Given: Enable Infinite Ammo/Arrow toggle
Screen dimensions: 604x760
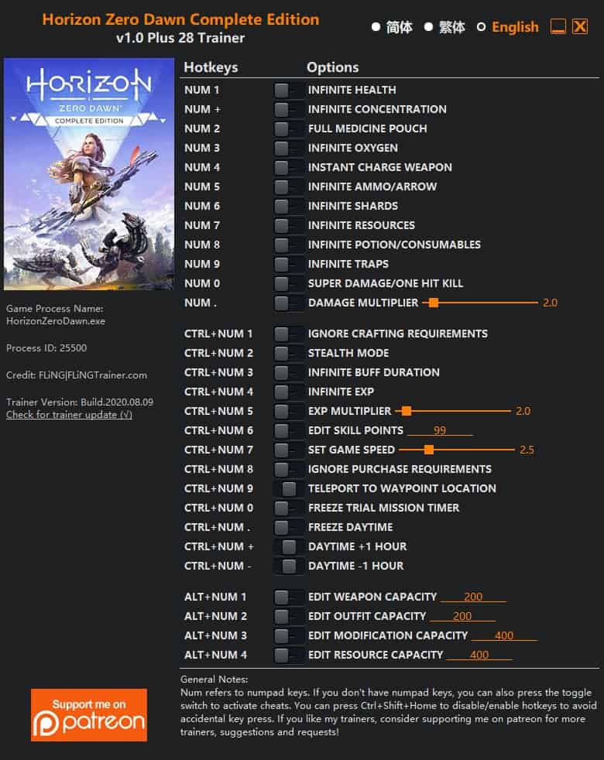Looking at the screenshot, I should click(x=288, y=187).
